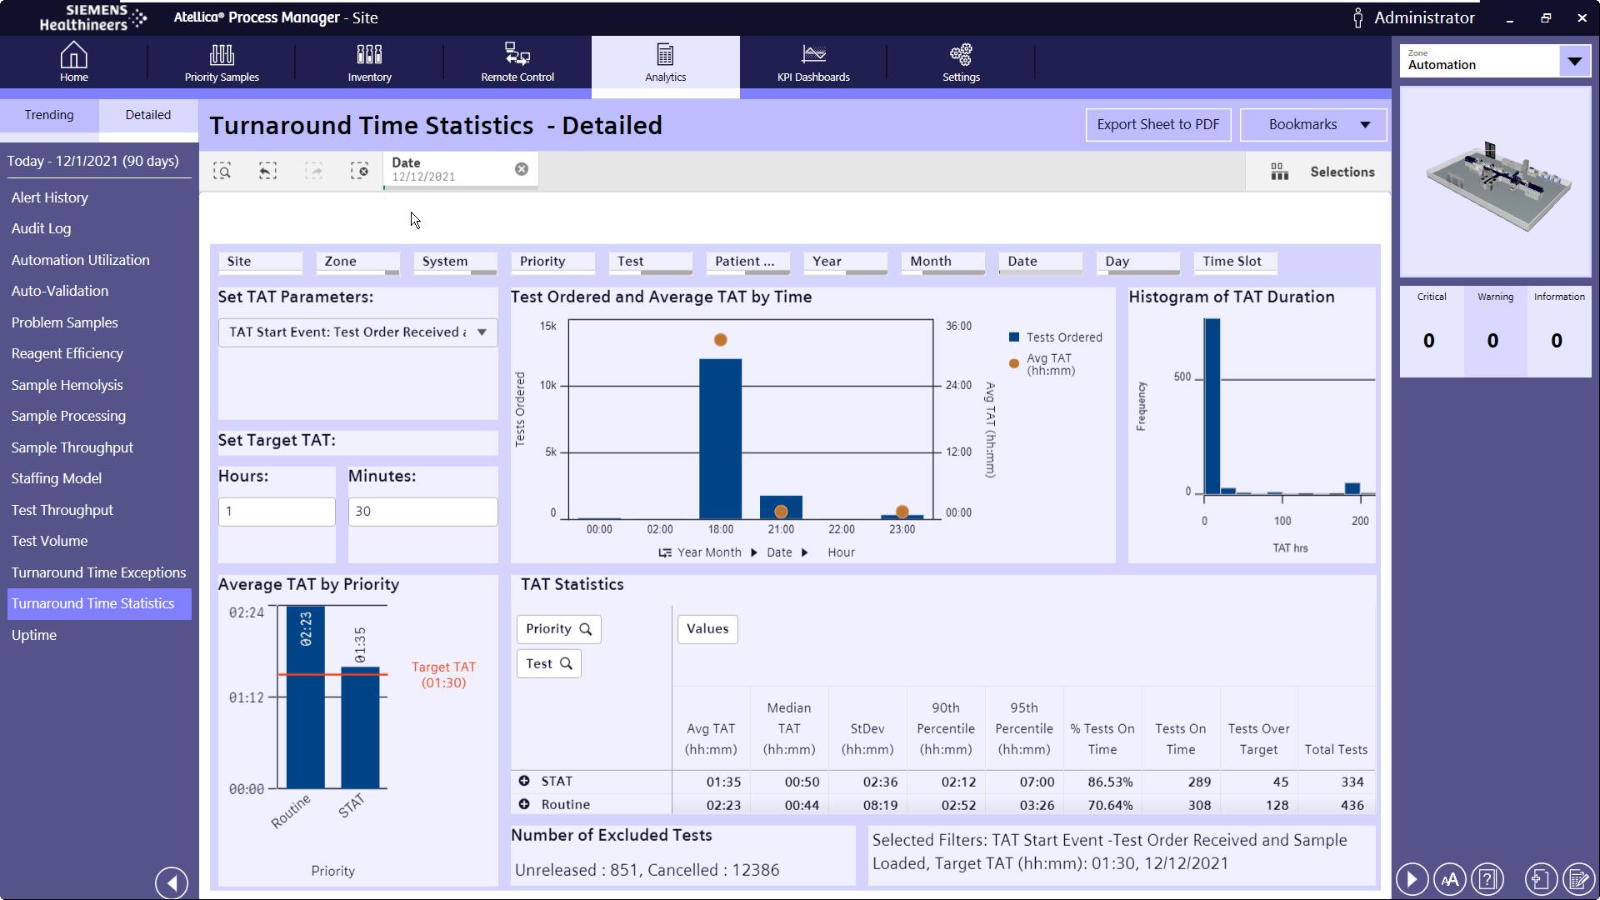Remove the Date 12/12/2021 selection filter

tap(522, 169)
